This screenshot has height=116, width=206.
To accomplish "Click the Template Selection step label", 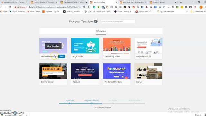I will [91, 101].
